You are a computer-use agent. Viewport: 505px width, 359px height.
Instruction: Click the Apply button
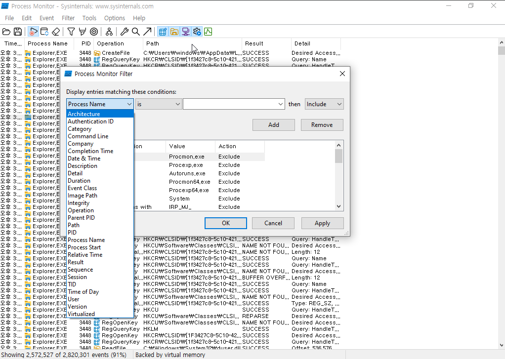click(322, 223)
